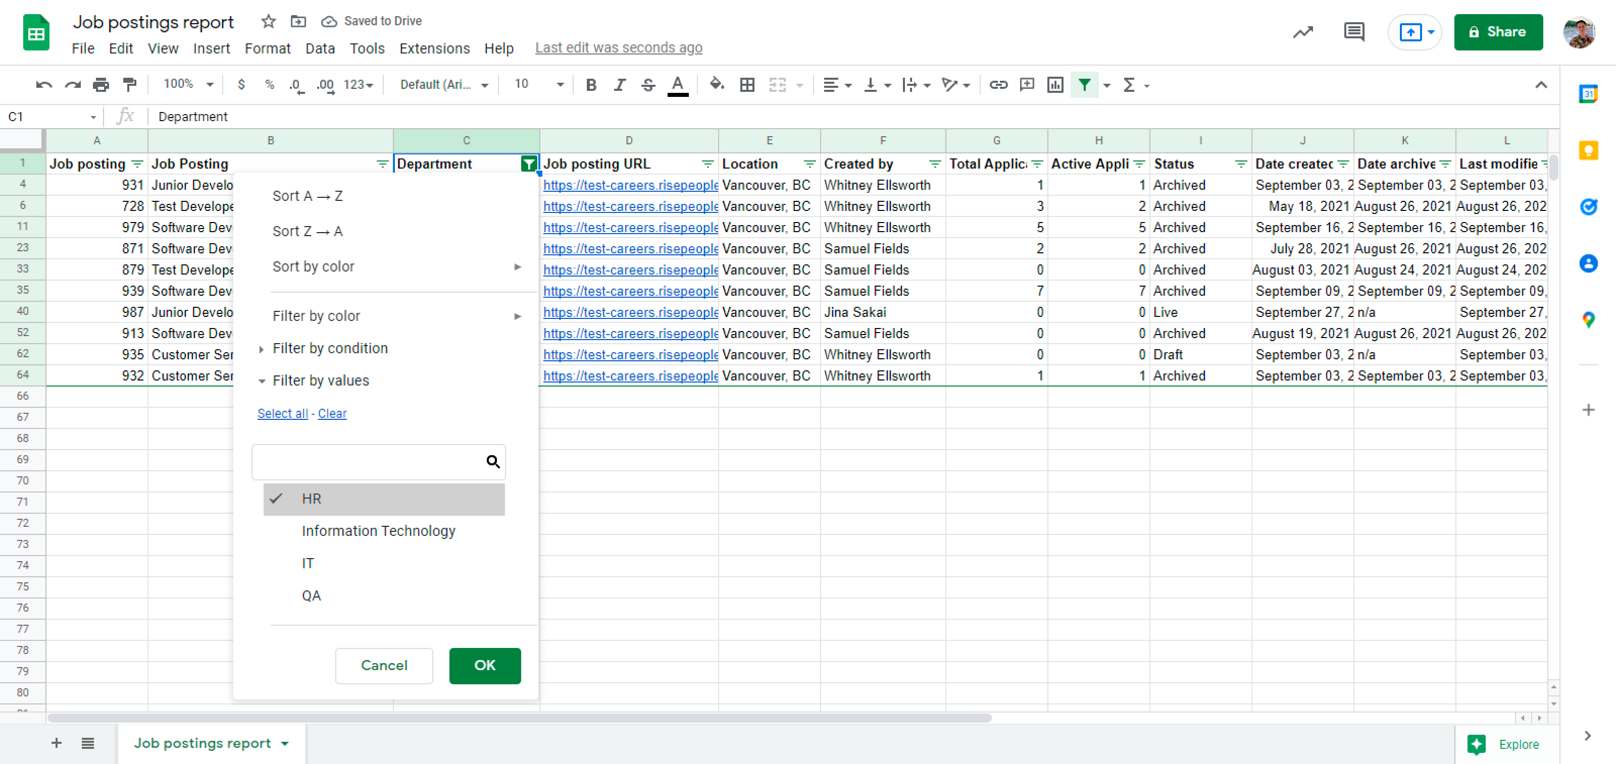The height and width of the screenshot is (764, 1616).
Task: Open Google Keep side panel
Action: [x=1588, y=150]
